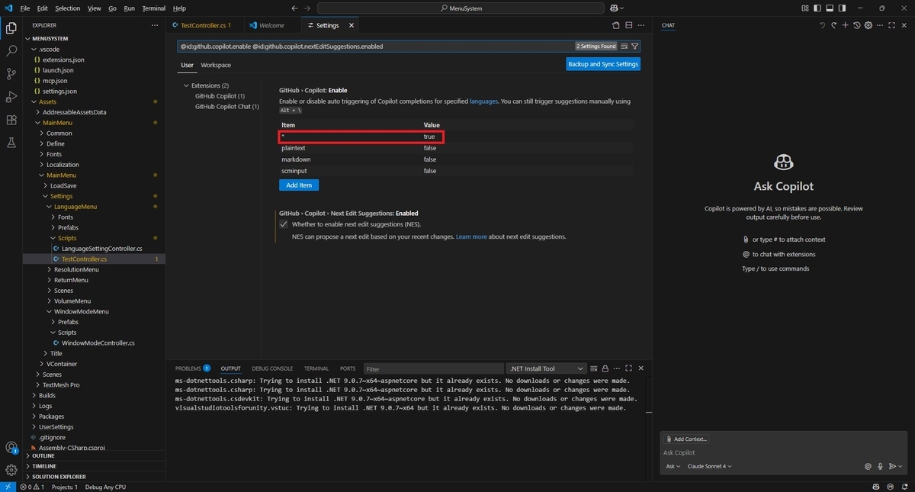
Task: Open the Manage gear in activity bar
Action: point(11,470)
